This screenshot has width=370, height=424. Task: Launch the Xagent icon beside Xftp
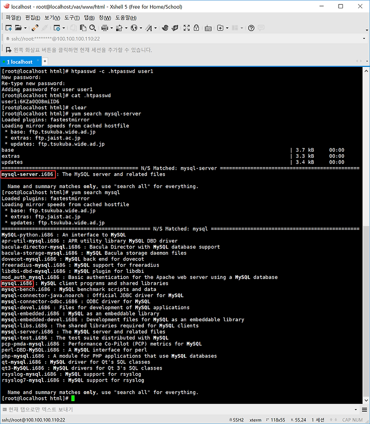coord(175,28)
